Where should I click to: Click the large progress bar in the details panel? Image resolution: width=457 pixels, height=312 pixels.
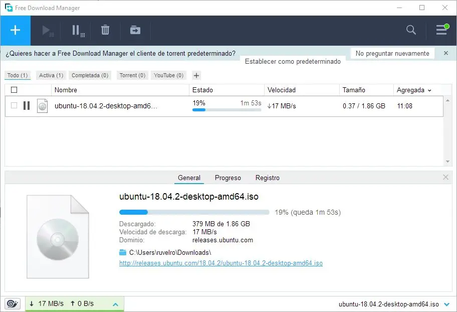pos(194,212)
